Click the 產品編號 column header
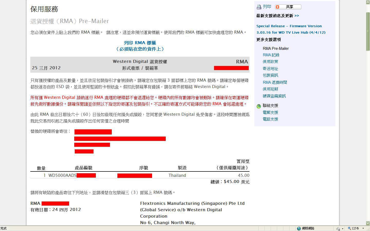Screen dimensions: 370x231 [84, 168]
